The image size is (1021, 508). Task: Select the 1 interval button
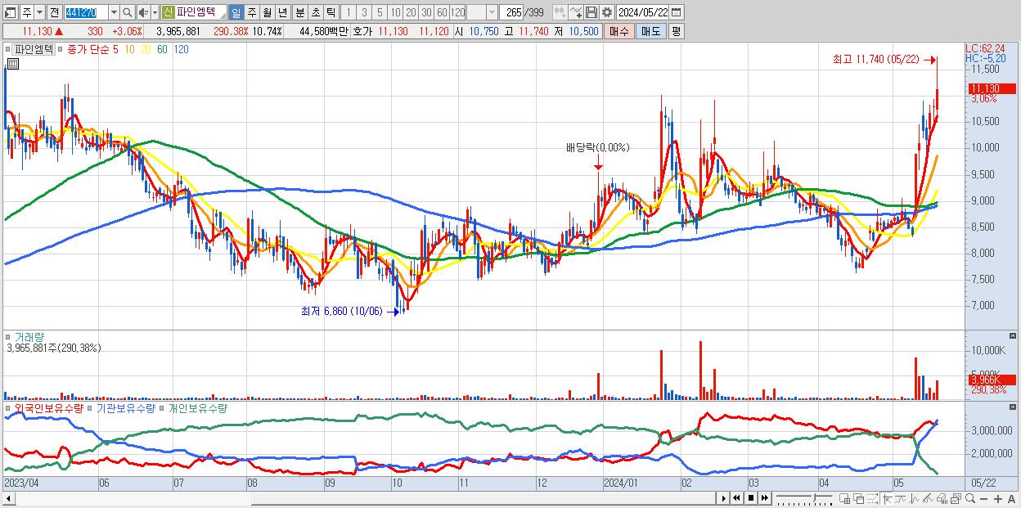click(349, 12)
